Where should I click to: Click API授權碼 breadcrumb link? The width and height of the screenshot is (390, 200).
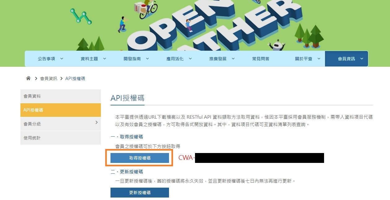[x=75, y=79]
